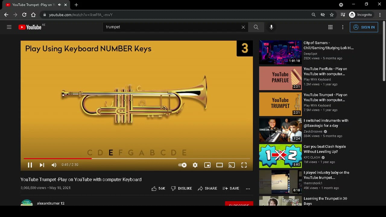386x217 pixels.
Task: Open YouTube guide hamburger menu
Action: 9,27
